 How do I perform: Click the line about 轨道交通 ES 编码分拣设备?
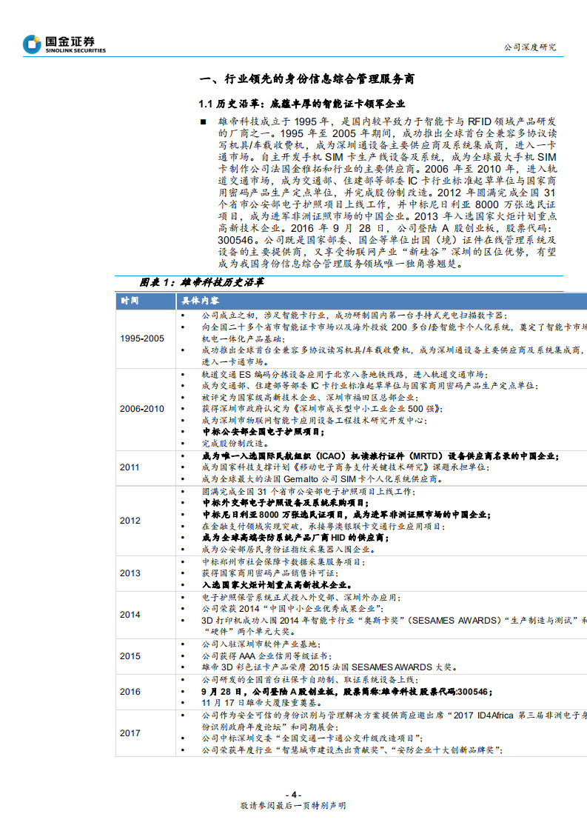pos(345,375)
